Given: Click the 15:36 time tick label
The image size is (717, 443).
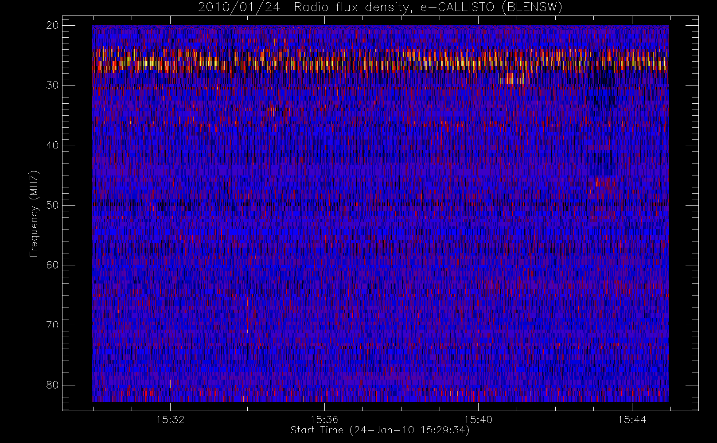Looking at the screenshot, I should [324, 420].
